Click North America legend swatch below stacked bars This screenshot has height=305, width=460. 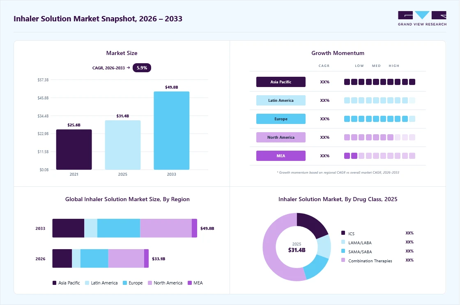[x=150, y=283]
